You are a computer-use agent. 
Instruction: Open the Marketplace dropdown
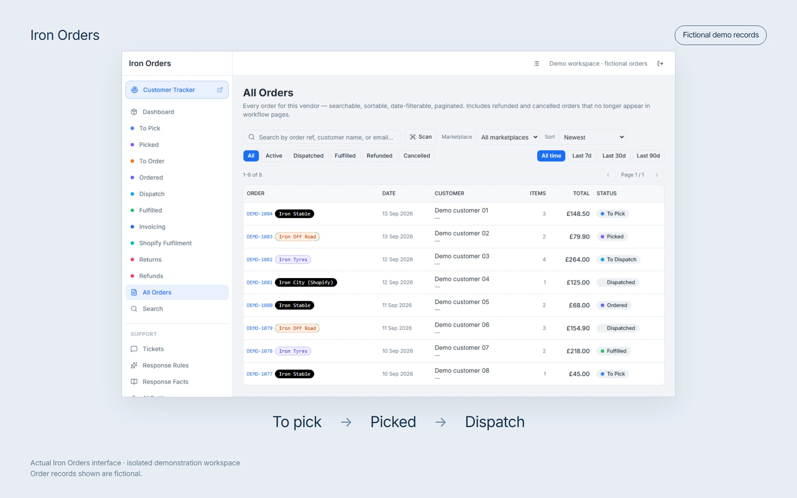click(507, 137)
